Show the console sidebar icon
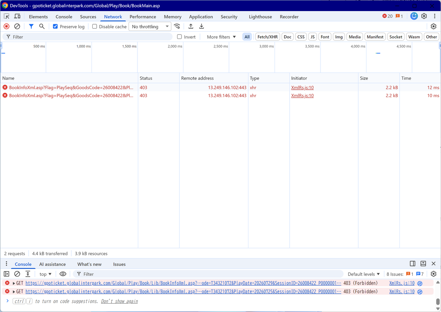The width and height of the screenshot is (441, 312). pos(6,274)
